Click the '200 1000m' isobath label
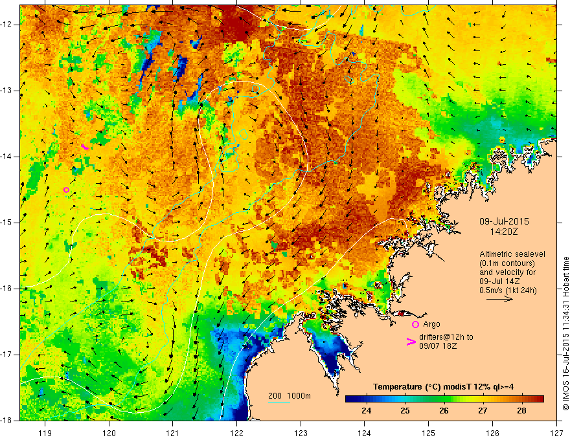 click(290, 396)
